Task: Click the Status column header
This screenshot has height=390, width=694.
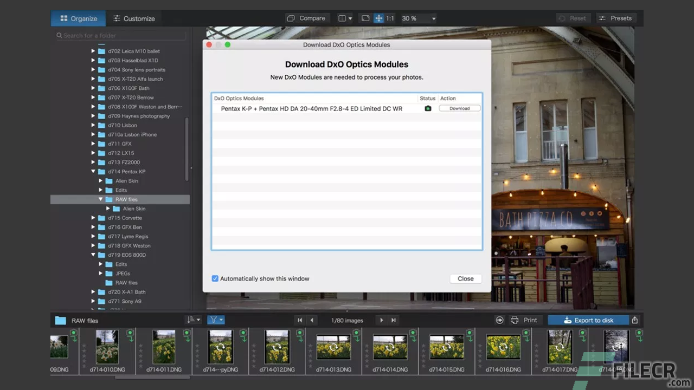Action: point(428,98)
